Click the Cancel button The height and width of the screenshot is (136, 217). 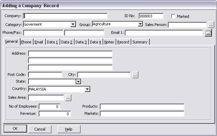[x=40, y=129]
